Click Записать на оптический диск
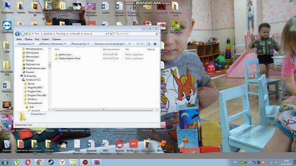The height and width of the screenshot is (166, 296). click(x=110, y=44)
